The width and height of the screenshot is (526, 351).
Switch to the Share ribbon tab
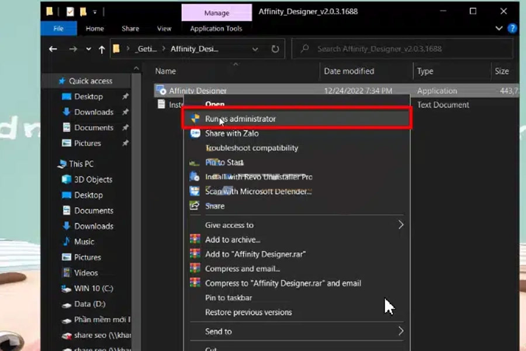click(x=130, y=29)
